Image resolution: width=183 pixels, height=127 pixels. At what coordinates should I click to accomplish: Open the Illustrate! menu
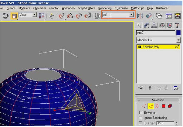pyautogui.click(x=162, y=8)
